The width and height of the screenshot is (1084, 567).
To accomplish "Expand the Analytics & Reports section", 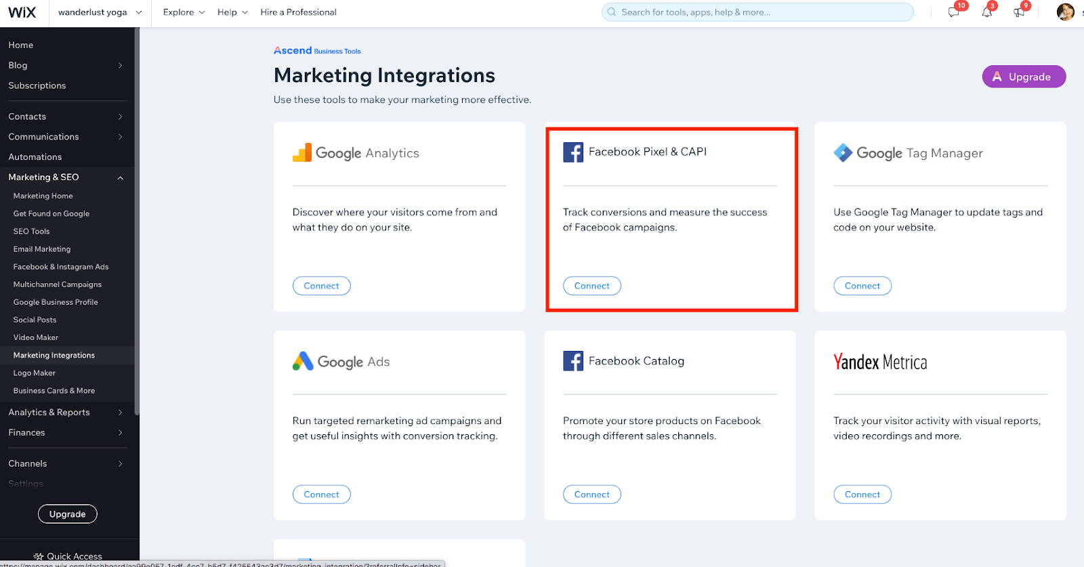I will pyautogui.click(x=121, y=413).
